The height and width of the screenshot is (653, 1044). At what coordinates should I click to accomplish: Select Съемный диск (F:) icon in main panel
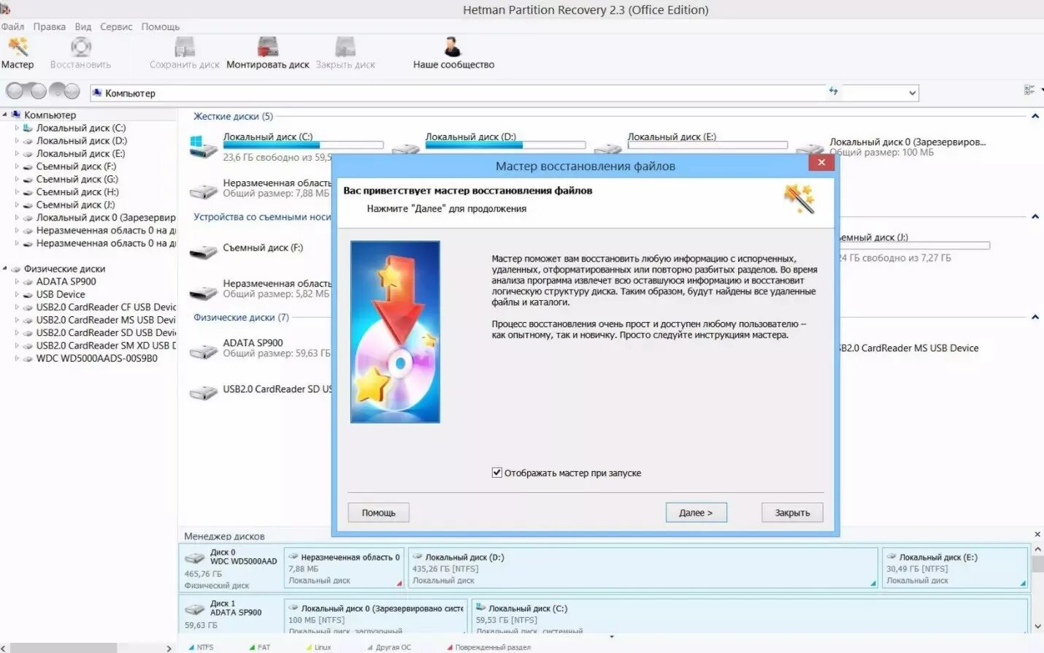point(203,253)
